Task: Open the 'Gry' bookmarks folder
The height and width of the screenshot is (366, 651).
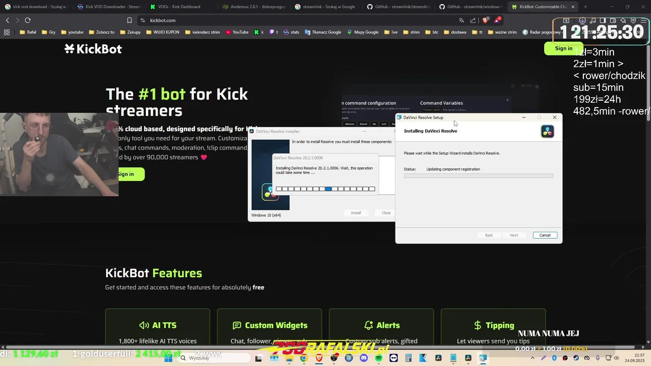Action: click(x=48, y=32)
